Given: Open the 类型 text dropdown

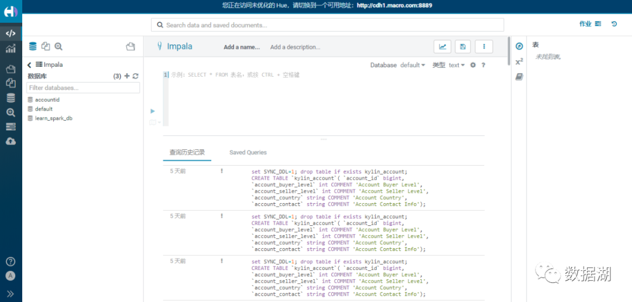Looking at the screenshot, I should click(456, 65).
